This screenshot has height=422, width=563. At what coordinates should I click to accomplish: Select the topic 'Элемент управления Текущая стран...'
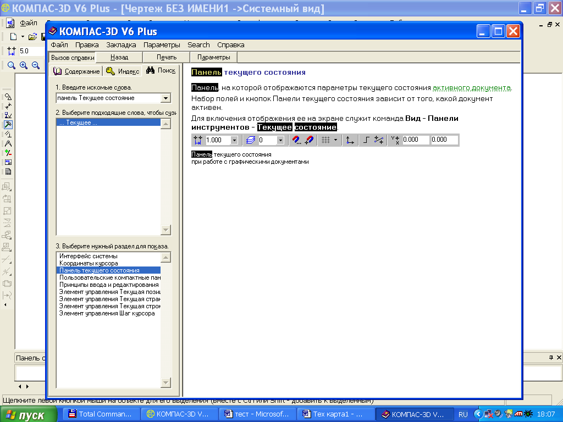[108, 299]
